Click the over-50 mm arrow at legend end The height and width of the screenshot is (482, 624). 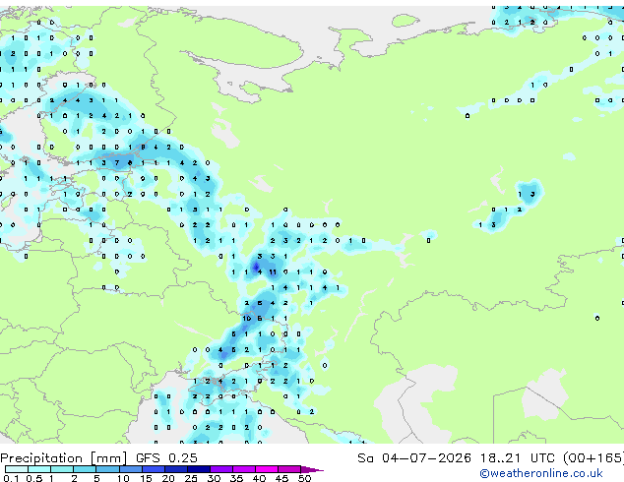(312, 469)
